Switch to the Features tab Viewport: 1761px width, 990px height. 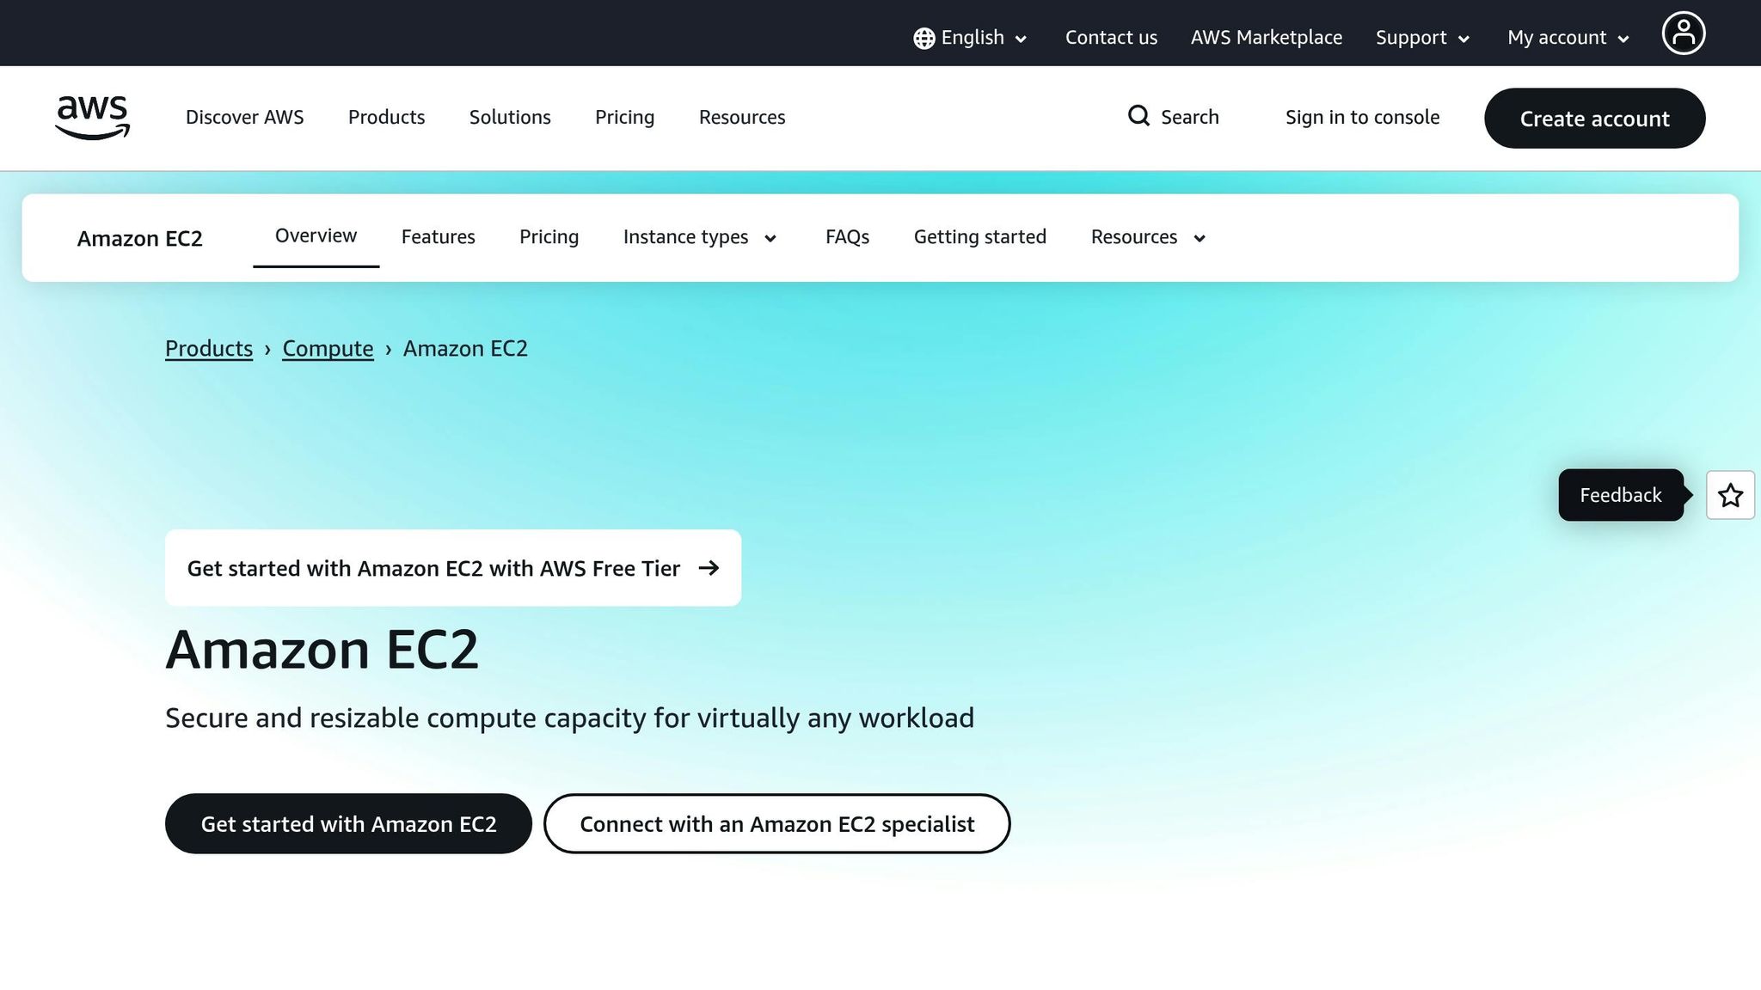(x=438, y=237)
